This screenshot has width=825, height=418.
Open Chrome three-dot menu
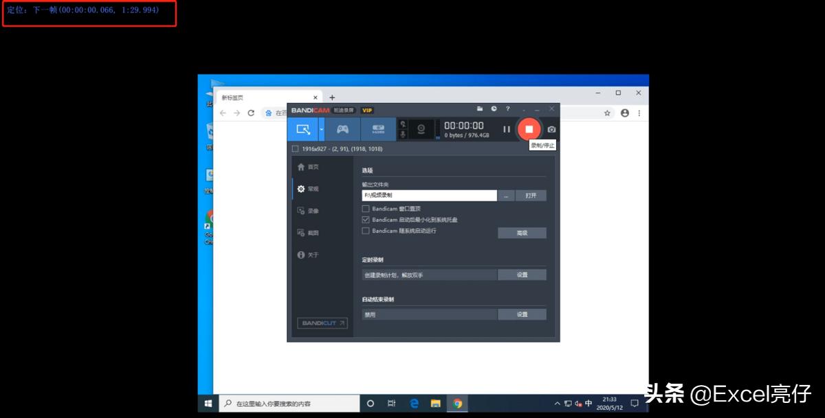[639, 113]
